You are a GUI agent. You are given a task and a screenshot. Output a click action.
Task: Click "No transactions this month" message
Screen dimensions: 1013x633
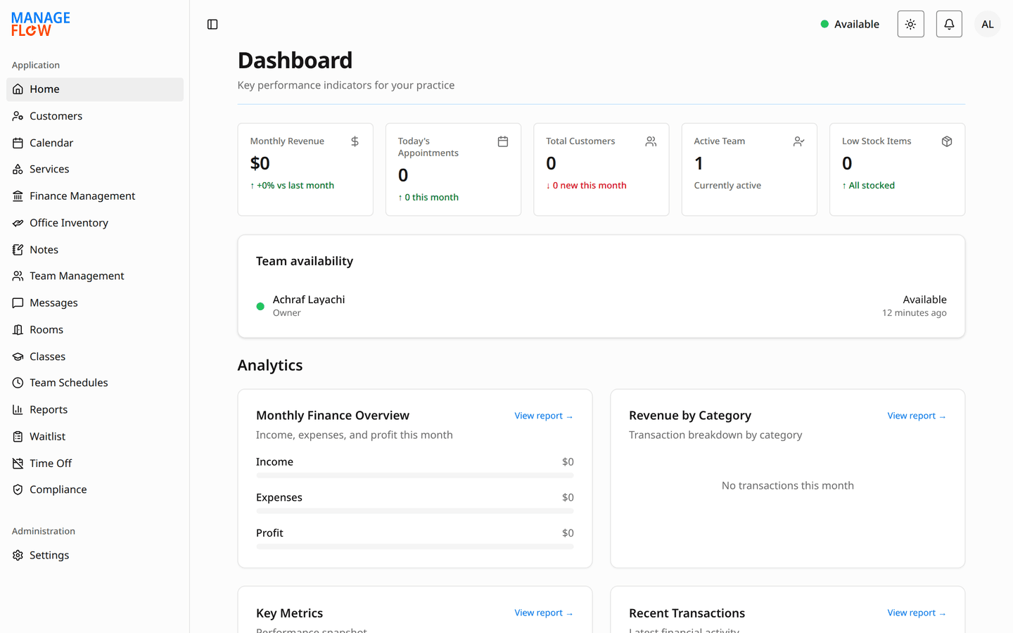[x=788, y=486]
